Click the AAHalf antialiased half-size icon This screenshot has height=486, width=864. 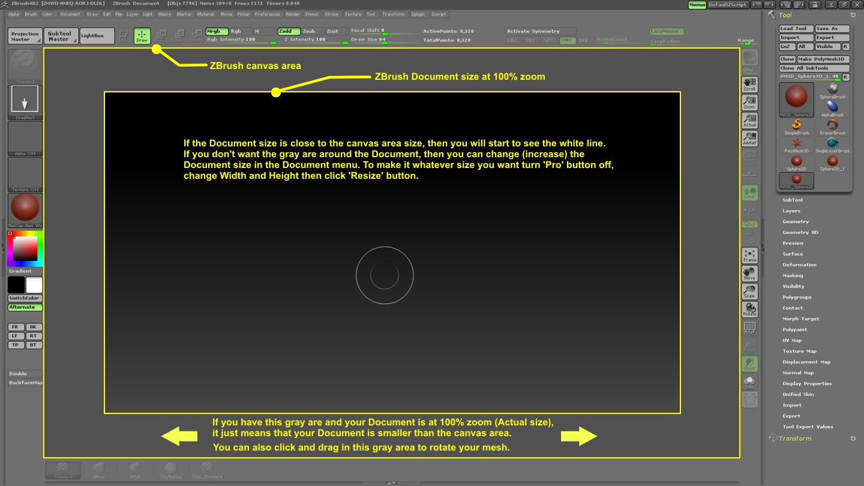click(750, 139)
